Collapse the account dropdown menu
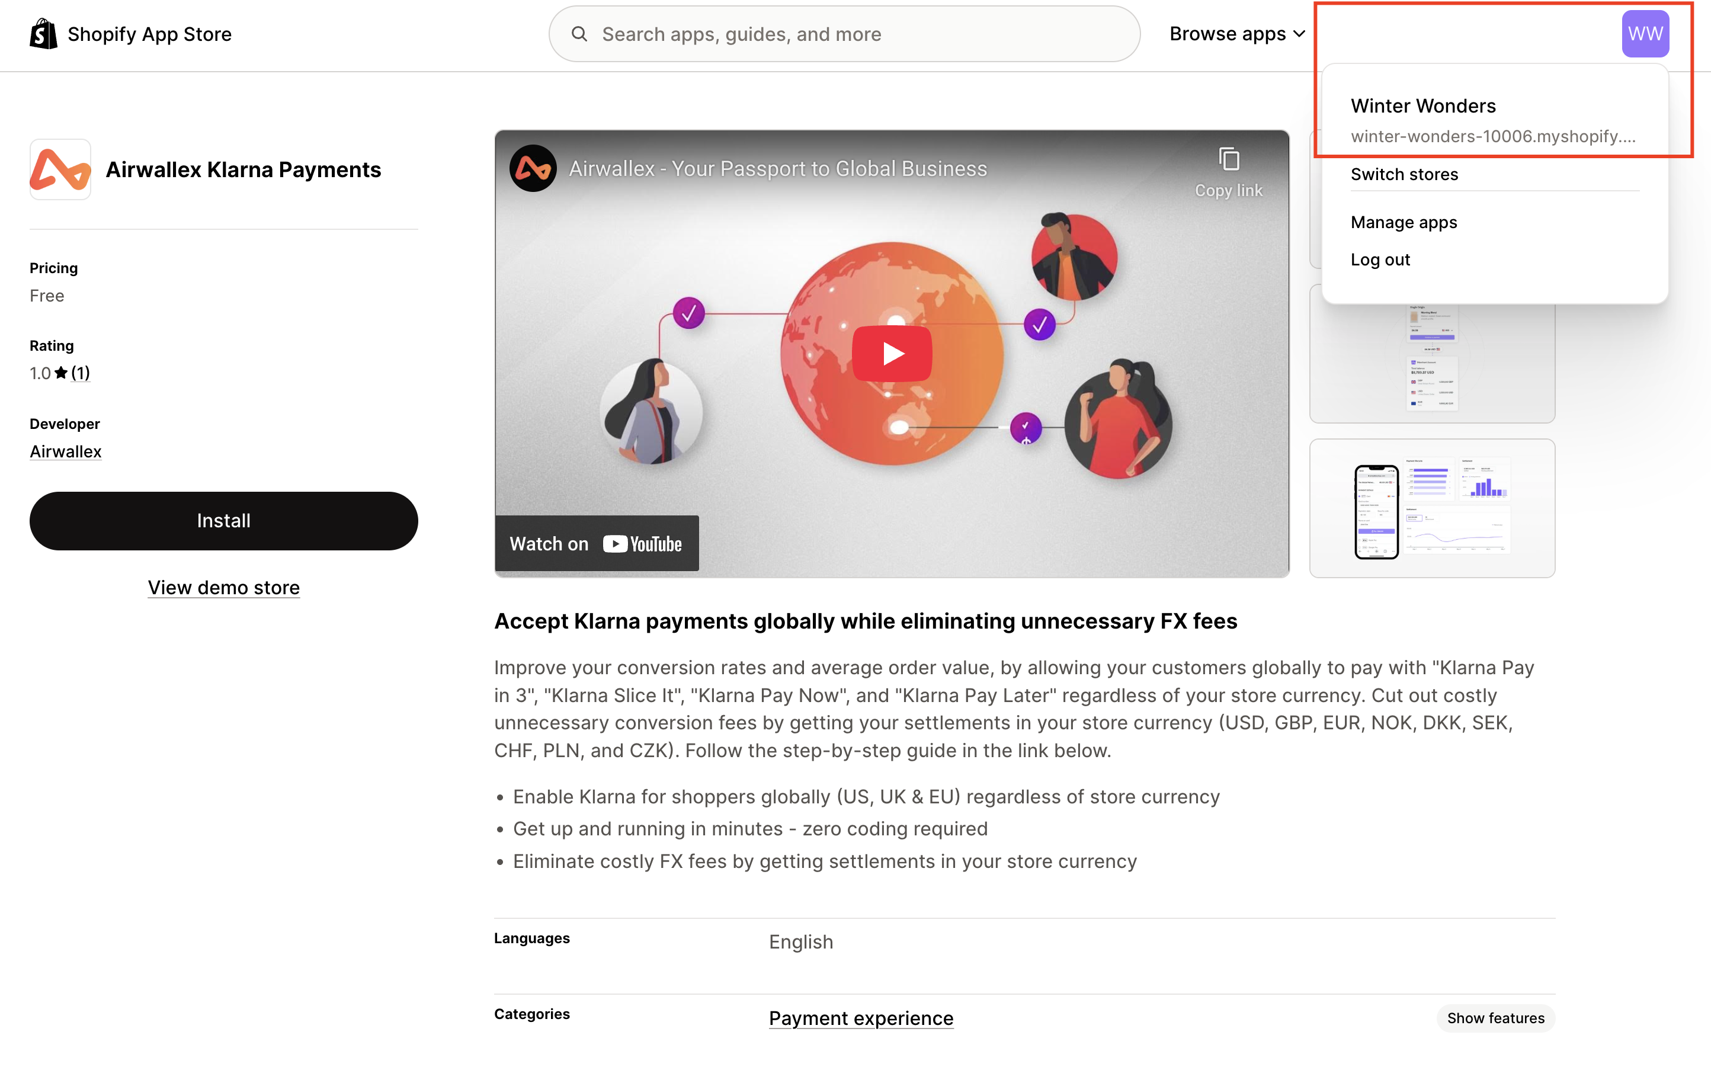Screen dimensions: 1711x1083 [x=1645, y=33]
